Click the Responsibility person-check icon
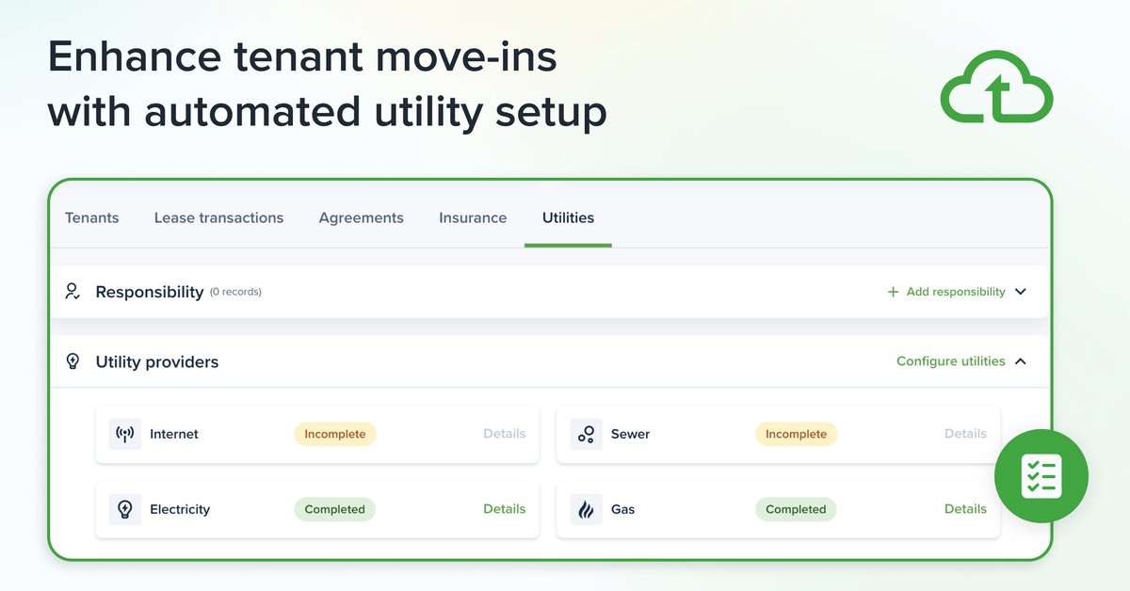 [73, 292]
